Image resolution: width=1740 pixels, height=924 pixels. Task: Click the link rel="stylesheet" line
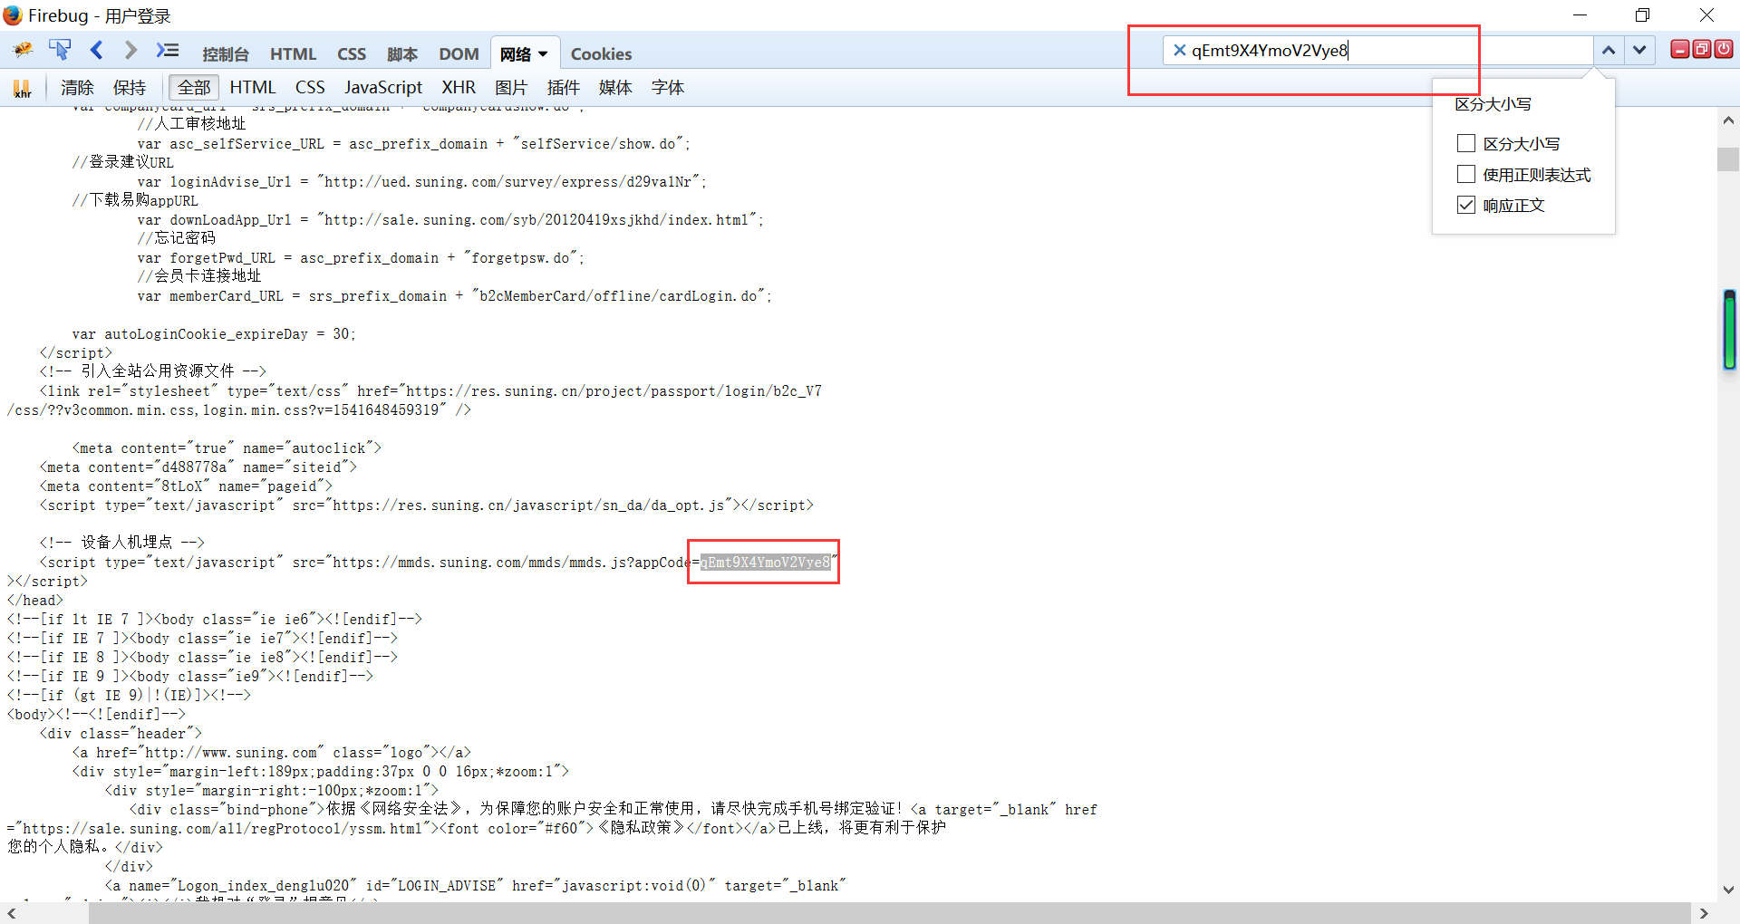pos(430,391)
